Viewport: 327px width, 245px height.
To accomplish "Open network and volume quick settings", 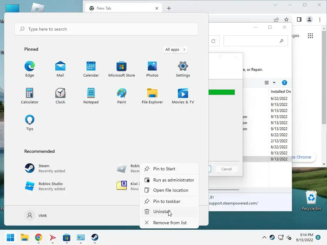I will pyautogui.click(x=285, y=237).
